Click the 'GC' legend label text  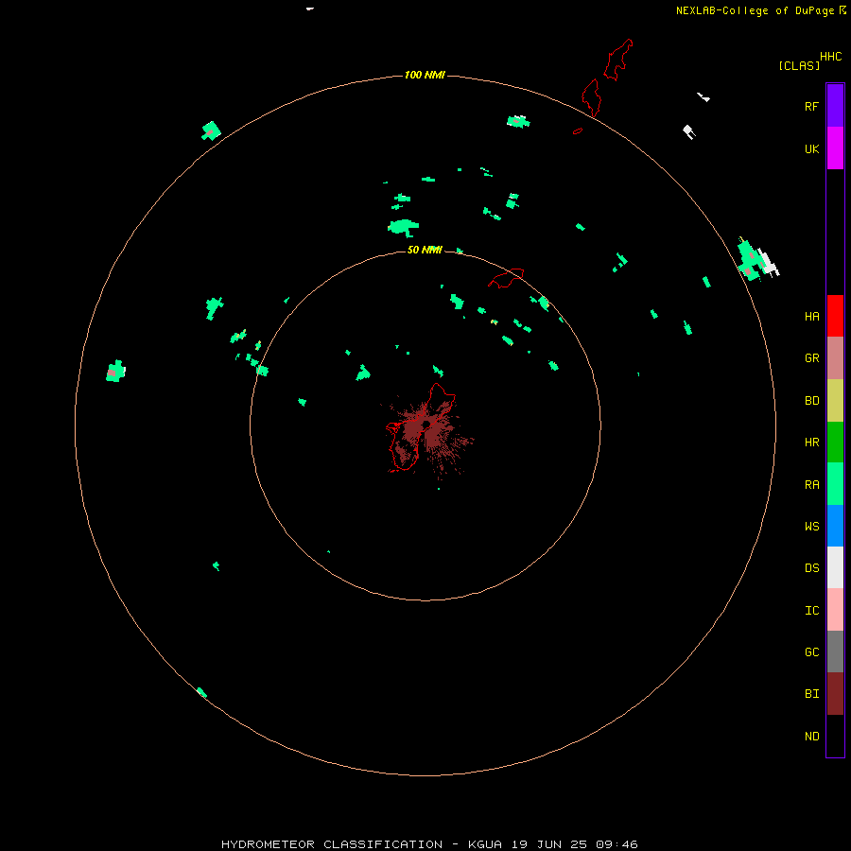point(811,652)
